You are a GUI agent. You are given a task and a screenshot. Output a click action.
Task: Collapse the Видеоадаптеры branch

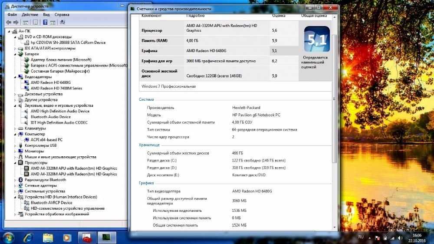[15, 77]
